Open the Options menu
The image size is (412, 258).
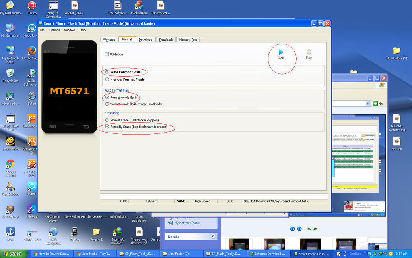click(54, 30)
